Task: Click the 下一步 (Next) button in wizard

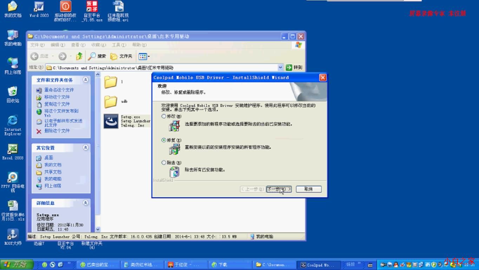Action: [279, 189]
